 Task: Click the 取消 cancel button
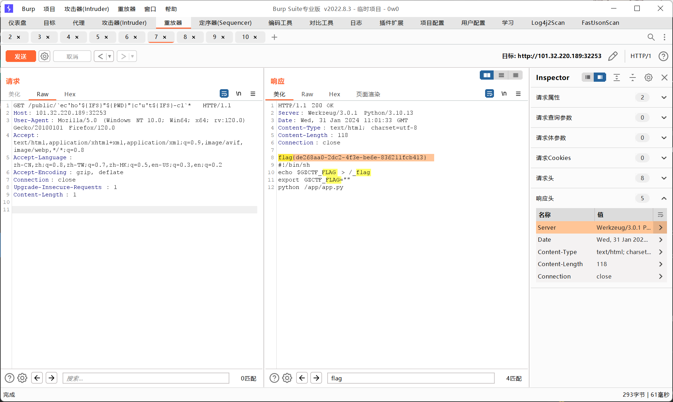(72, 56)
